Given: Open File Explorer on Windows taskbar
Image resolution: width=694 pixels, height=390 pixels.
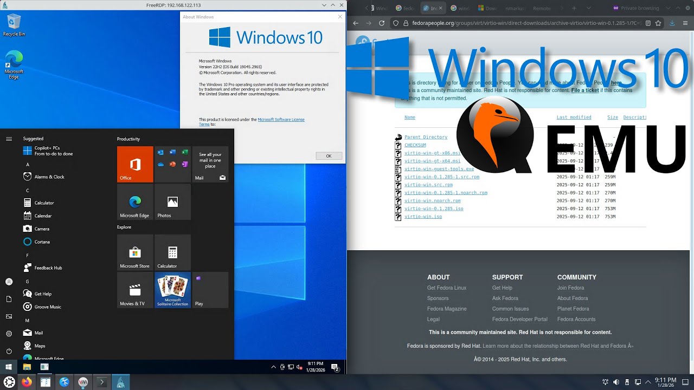Looking at the screenshot, I should point(27,367).
